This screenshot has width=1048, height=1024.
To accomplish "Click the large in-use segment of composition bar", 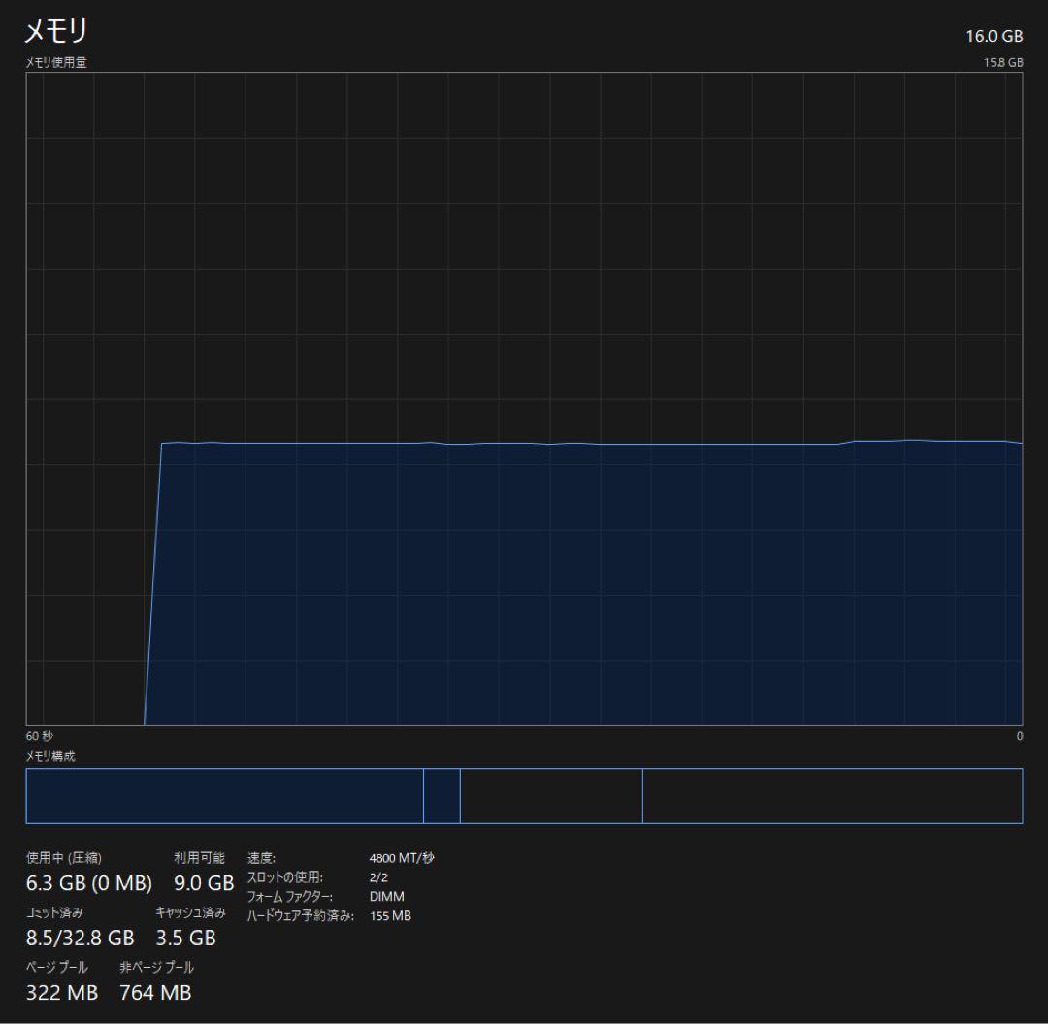I will (x=223, y=794).
